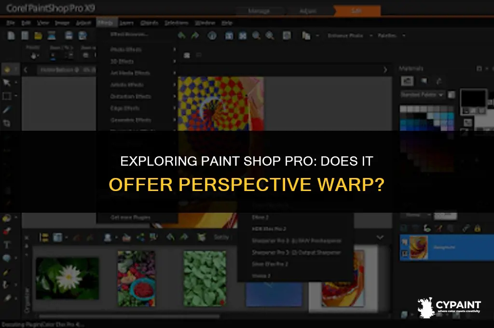494x328 pixels.
Task: Click the Organizer navigation tree icon
Action: coord(44,237)
